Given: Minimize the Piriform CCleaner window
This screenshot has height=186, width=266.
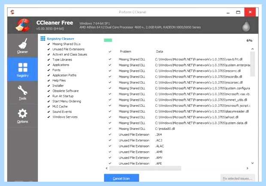Looking at the screenshot, I should (228, 12).
